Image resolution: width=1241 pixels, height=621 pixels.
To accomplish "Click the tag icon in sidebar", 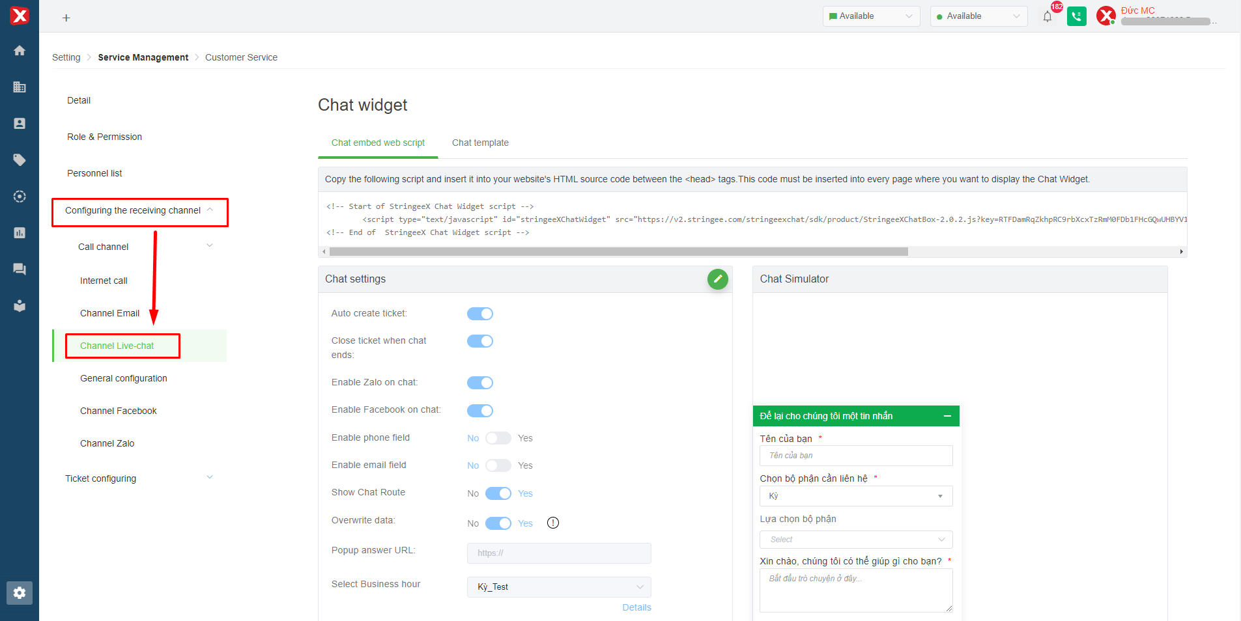I will [20, 160].
